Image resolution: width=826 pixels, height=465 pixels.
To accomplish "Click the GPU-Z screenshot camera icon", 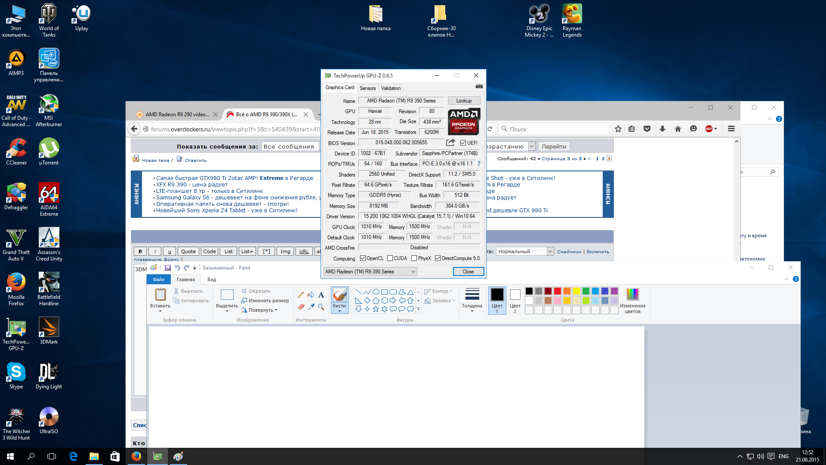I will pyautogui.click(x=479, y=87).
